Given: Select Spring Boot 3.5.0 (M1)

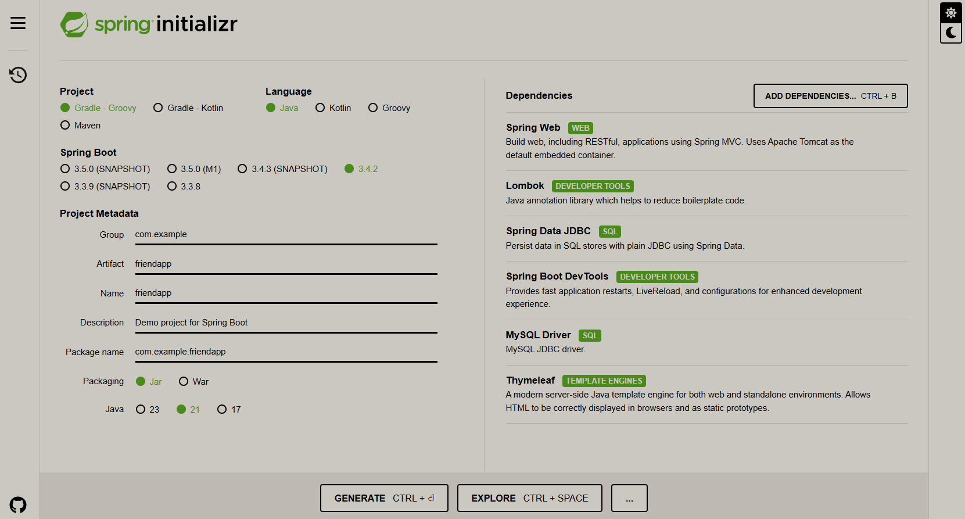Looking at the screenshot, I should pos(194,169).
